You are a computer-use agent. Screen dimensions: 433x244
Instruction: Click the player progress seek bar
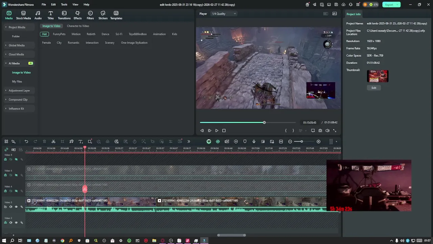[248, 122]
